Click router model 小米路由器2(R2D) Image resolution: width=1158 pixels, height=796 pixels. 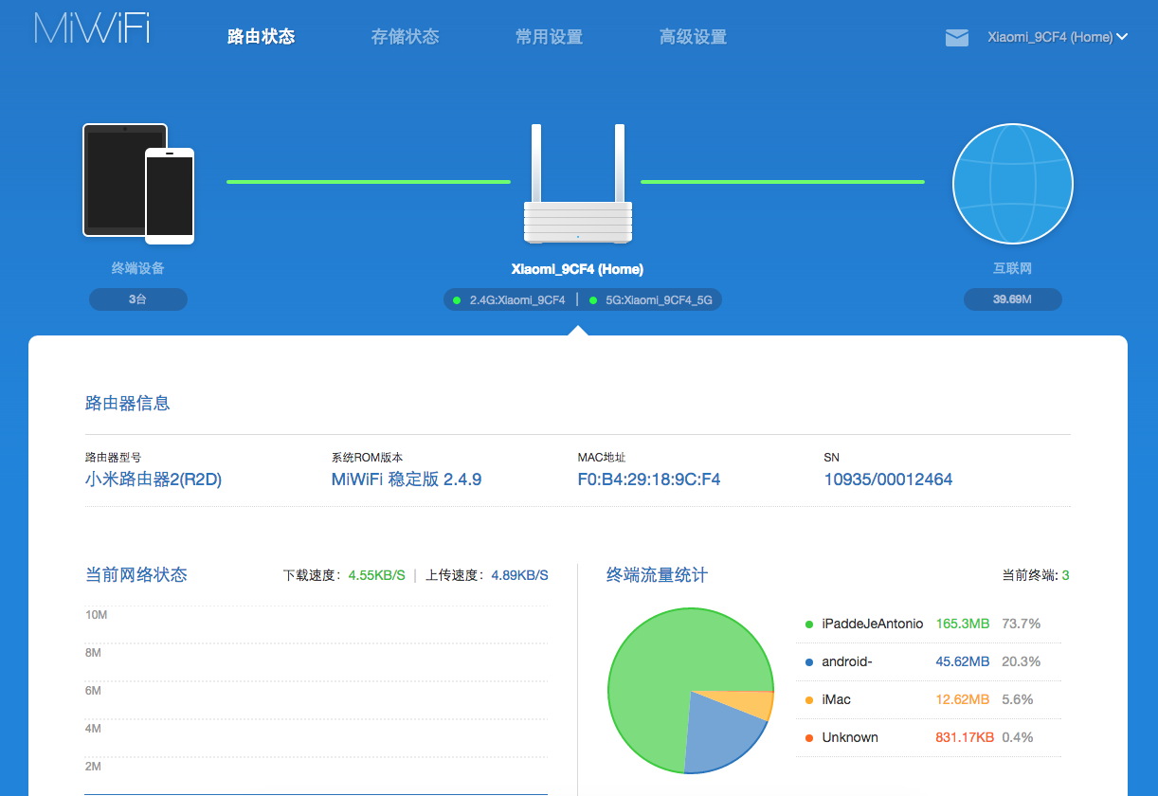[154, 479]
